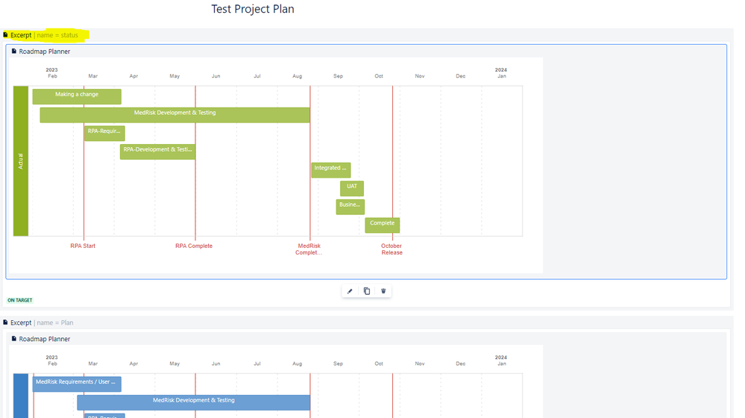This screenshot has width=745, height=418.
Task: Click '2023 Feb' label in second roadmap
Action: (51, 361)
